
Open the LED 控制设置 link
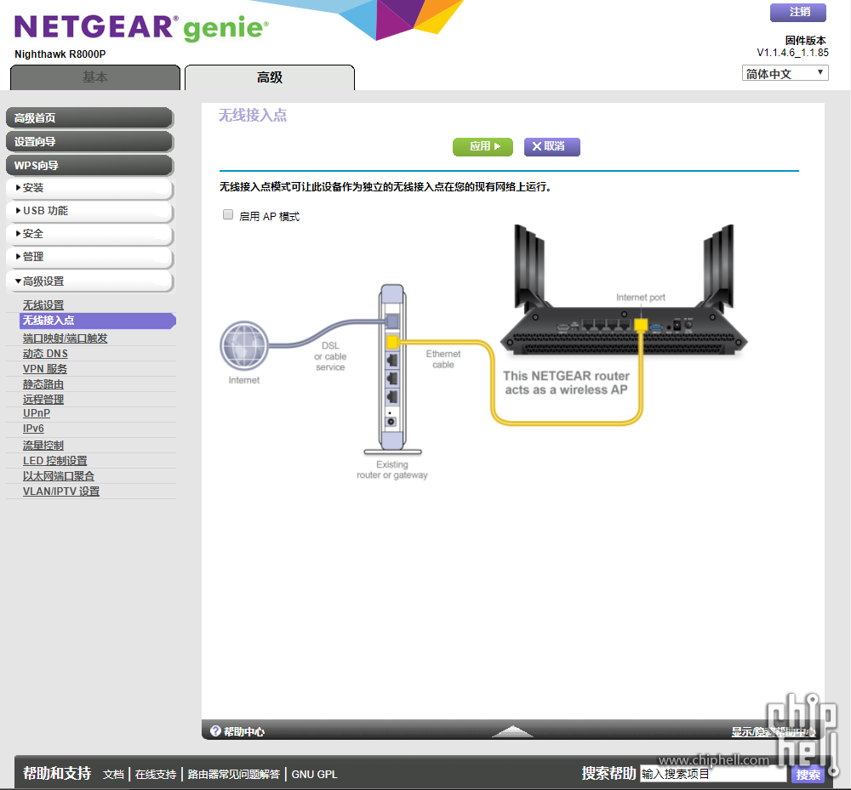pos(54,460)
